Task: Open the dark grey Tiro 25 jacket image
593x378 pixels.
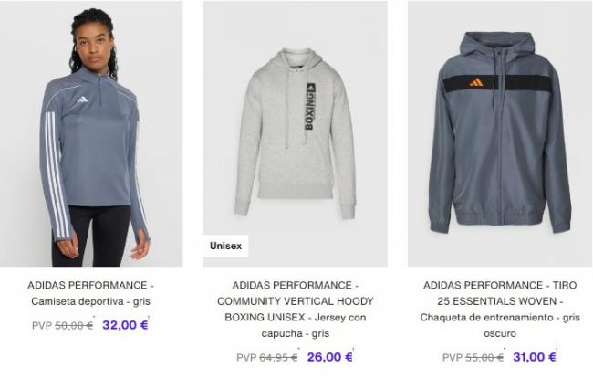Action: point(500,133)
